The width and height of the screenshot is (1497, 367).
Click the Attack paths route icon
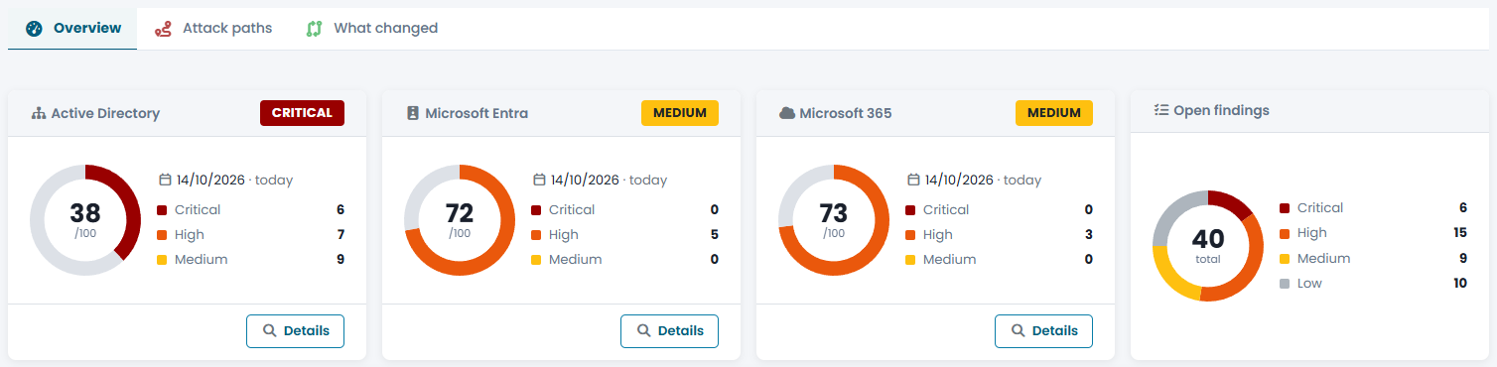[x=164, y=29]
